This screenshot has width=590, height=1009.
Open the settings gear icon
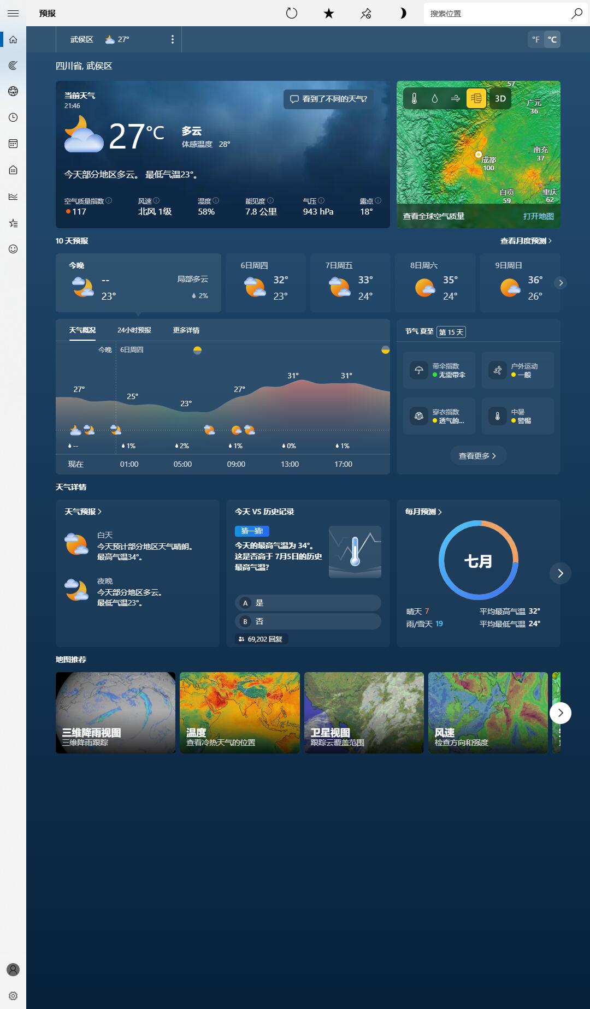(x=13, y=996)
